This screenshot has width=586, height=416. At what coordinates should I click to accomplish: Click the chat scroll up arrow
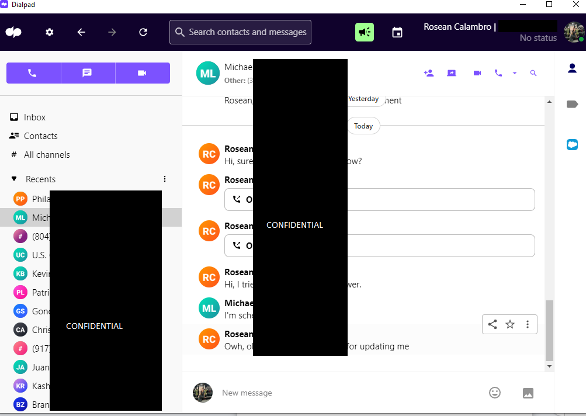[549, 102]
